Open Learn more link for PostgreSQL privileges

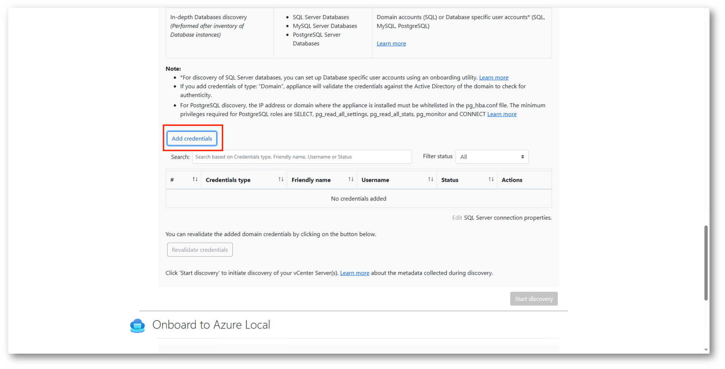(x=502, y=114)
